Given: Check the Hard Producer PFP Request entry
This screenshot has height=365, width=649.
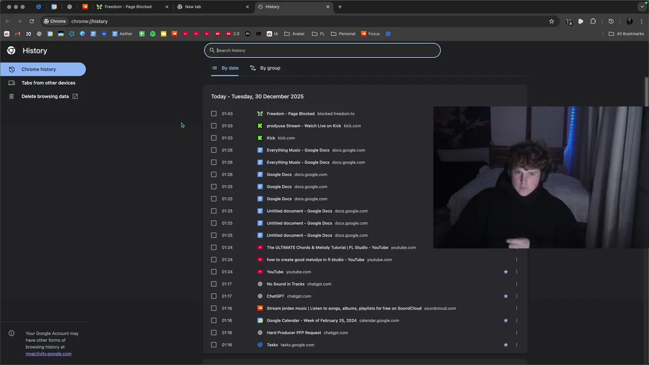Looking at the screenshot, I should pos(213,333).
